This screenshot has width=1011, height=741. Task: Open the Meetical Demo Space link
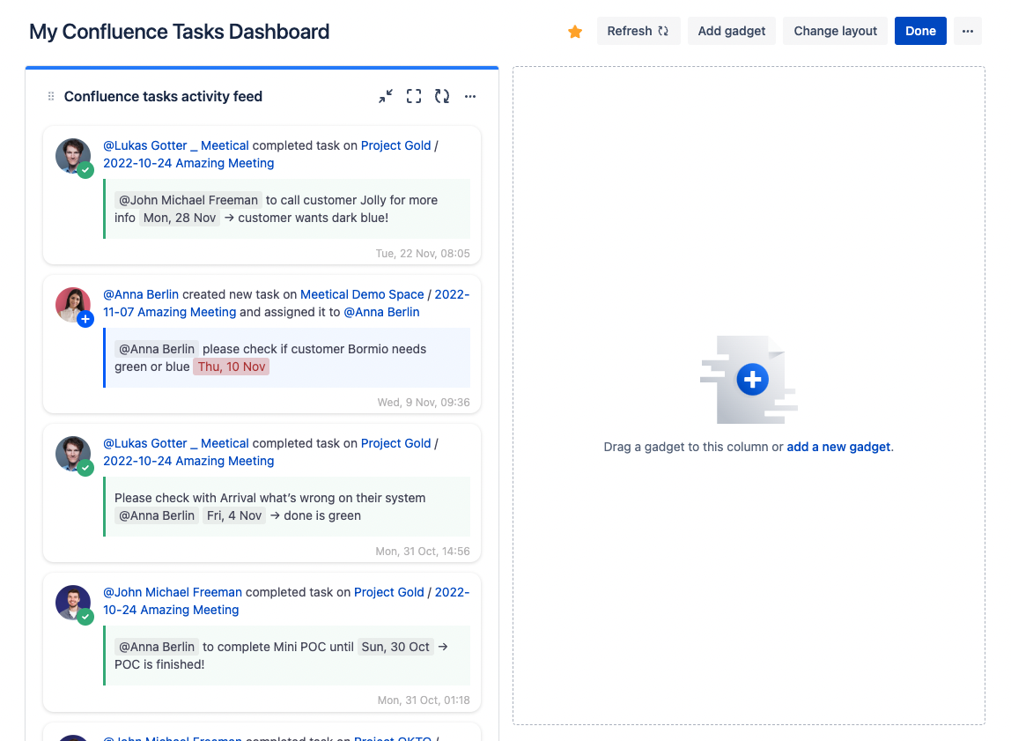[362, 294]
